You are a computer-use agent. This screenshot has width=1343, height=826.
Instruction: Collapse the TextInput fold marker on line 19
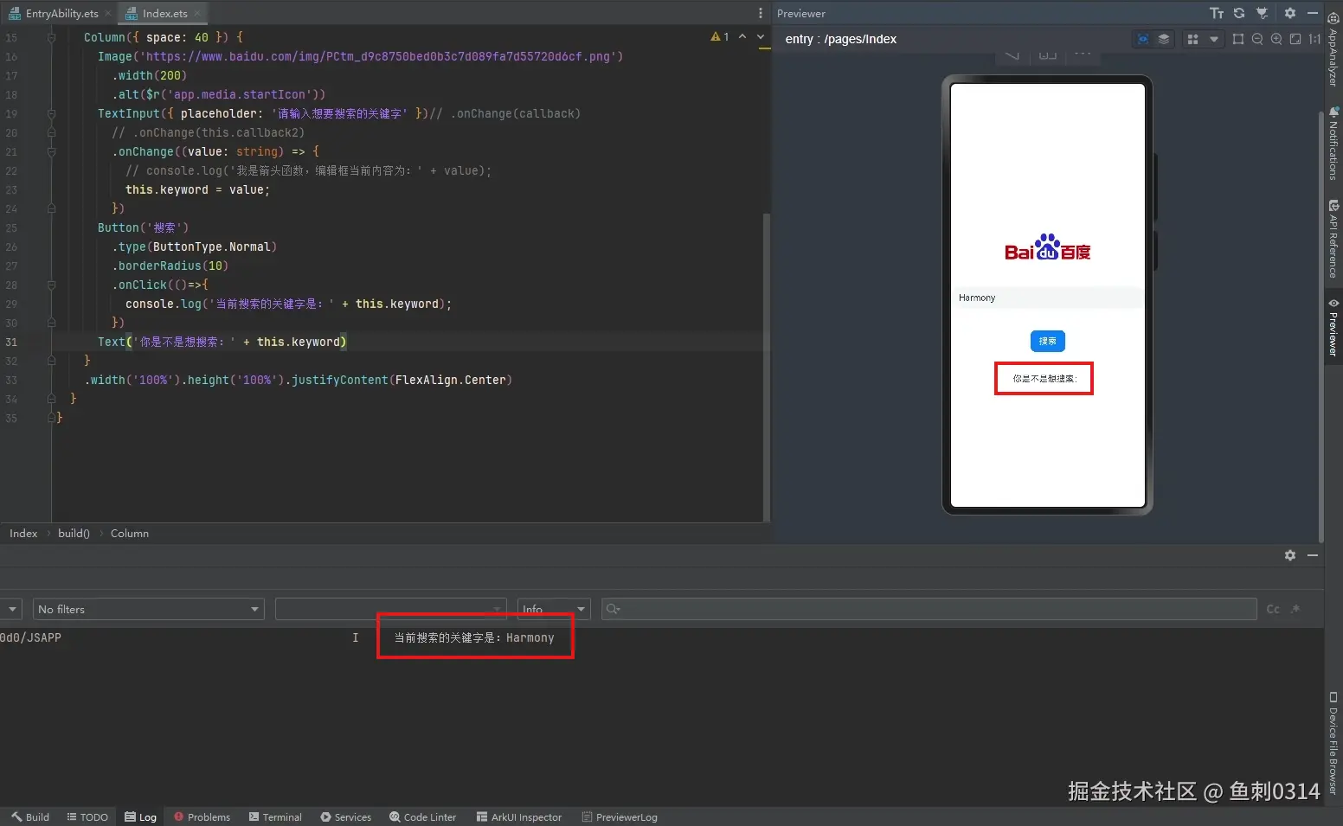pos(52,113)
